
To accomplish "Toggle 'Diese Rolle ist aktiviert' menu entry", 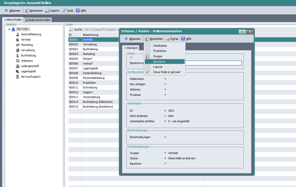I will point(167,72).
